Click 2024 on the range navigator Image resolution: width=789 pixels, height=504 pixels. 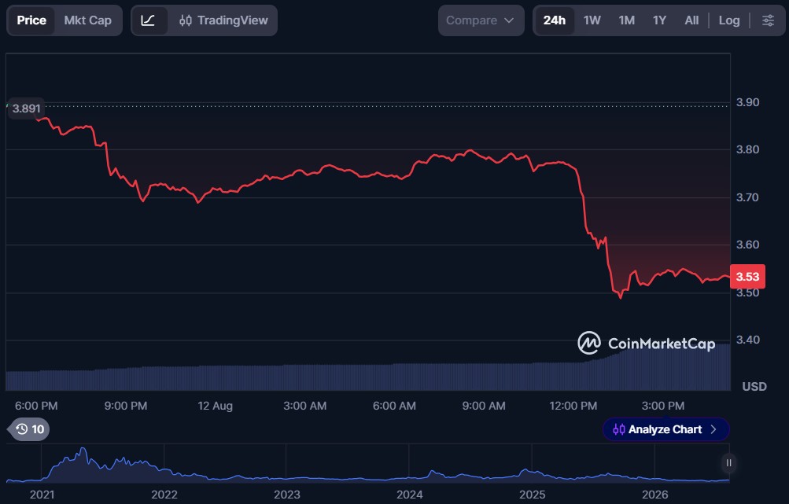coord(409,495)
